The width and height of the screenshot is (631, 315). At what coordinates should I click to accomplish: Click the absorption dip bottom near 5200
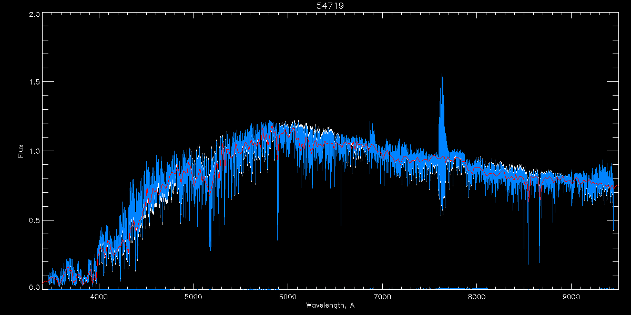point(210,249)
